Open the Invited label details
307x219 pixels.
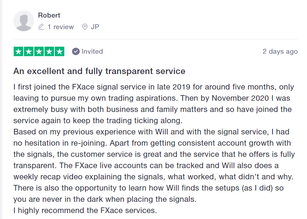point(92,52)
